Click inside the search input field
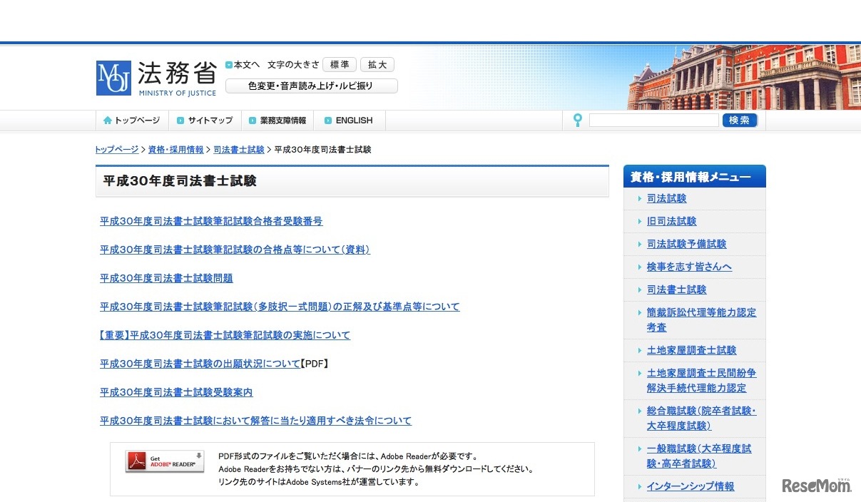Viewport: 861px width, 502px height. [653, 120]
